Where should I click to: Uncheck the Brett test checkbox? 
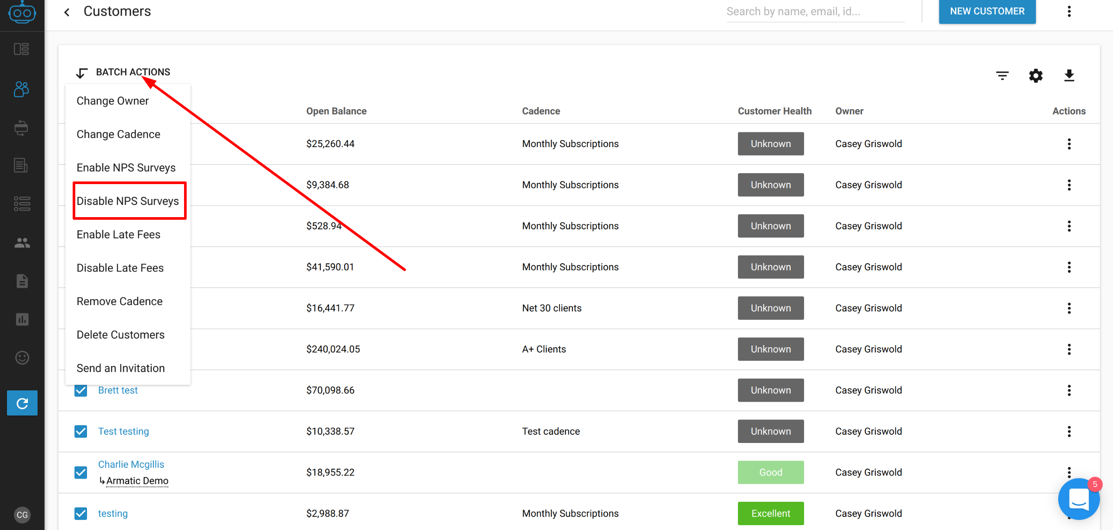[80, 390]
